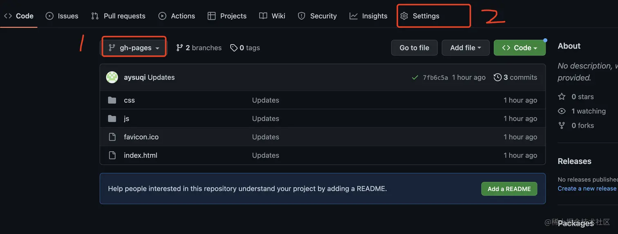This screenshot has width=618, height=234.
Task: Open commit 7fb6c5a hash link
Action: click(435, 77)
